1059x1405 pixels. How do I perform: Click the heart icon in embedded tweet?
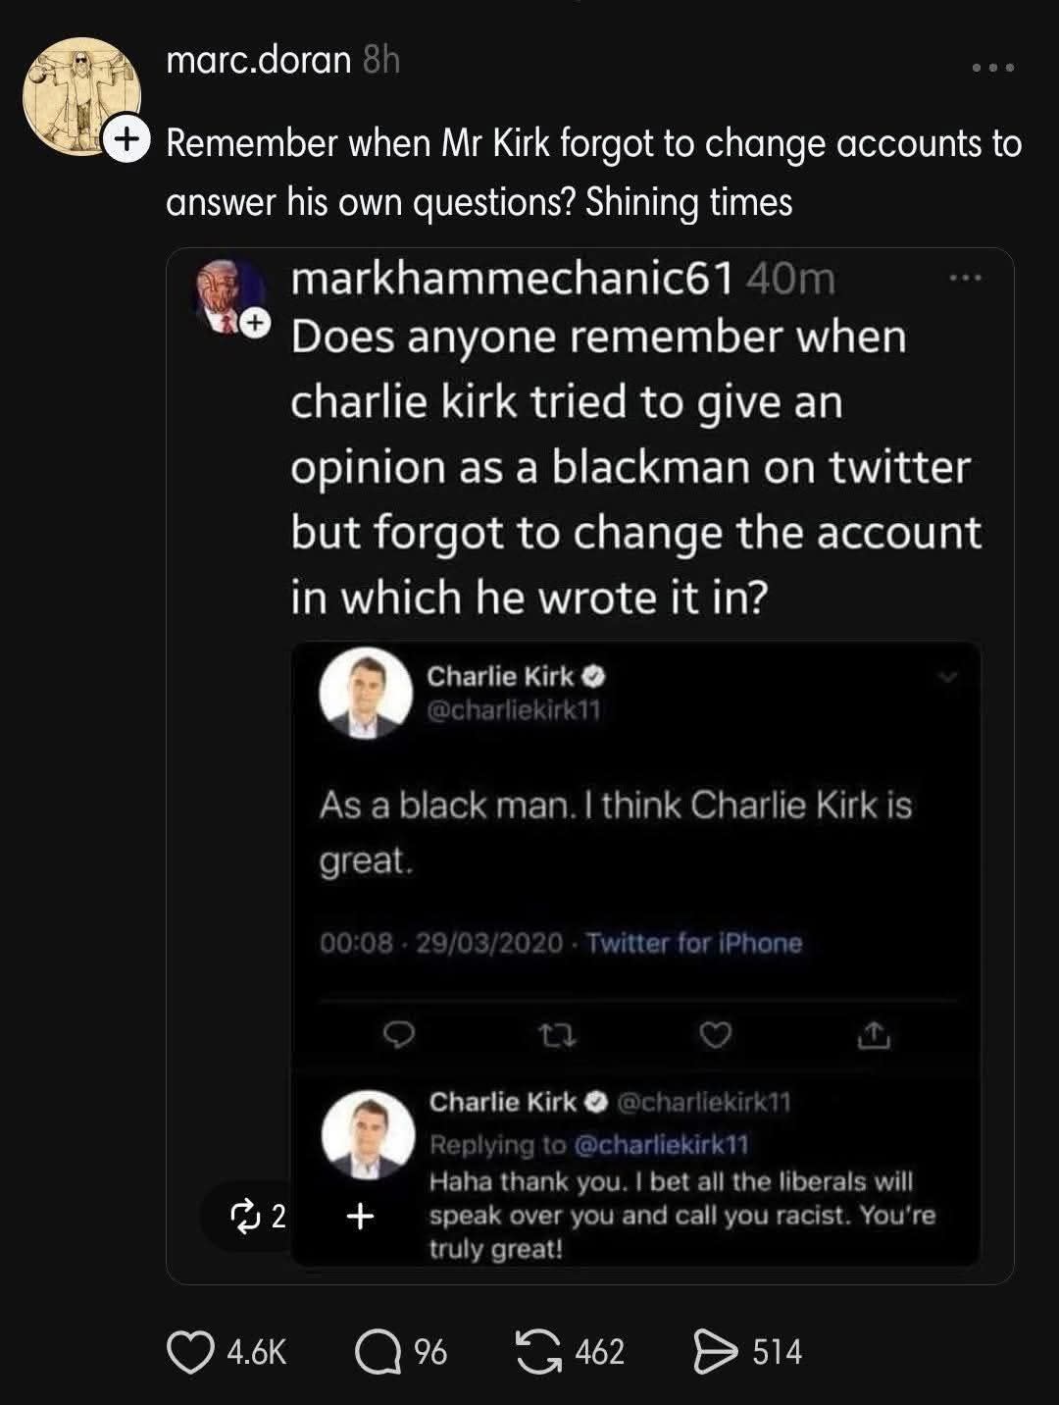[716, 1034]
